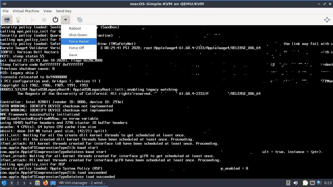Click the 'Controller: Intel 82801I' console line
This screenshot has height=187, width=333.
click(x=62, y=102)
